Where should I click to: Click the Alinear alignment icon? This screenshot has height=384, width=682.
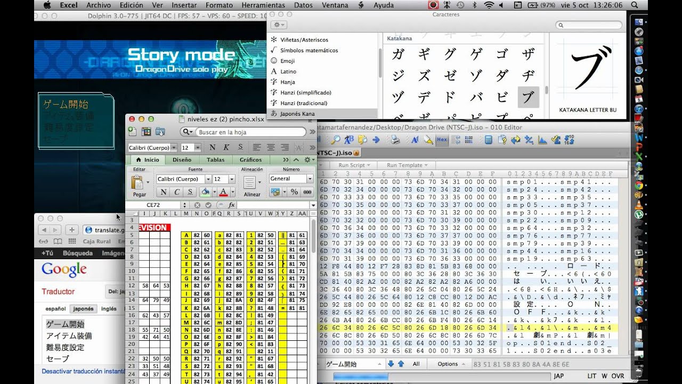pyautogui.click(x=250, y=183)
